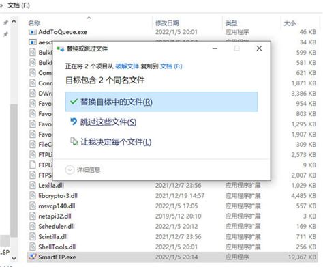Select the file name Scintilla.dll
Screen dimensions: 323x267
(x=53, y=237)
